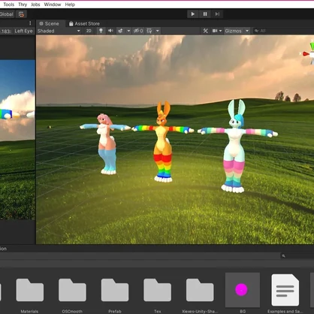Start Play mode with the Play button
Screen dimensions: 314x314
click(193, 14)
